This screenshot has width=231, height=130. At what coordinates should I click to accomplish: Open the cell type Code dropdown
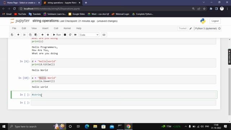click(89, 35)
